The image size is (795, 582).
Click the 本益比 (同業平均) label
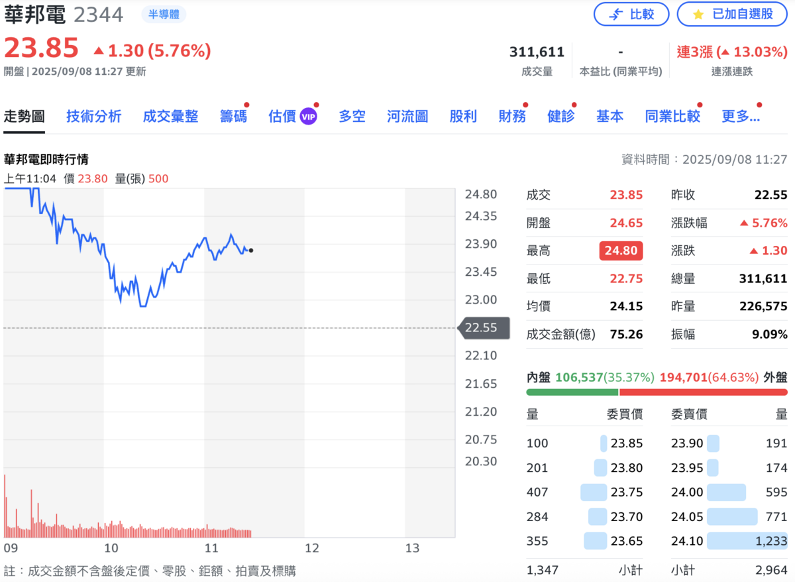coord(621,72)
